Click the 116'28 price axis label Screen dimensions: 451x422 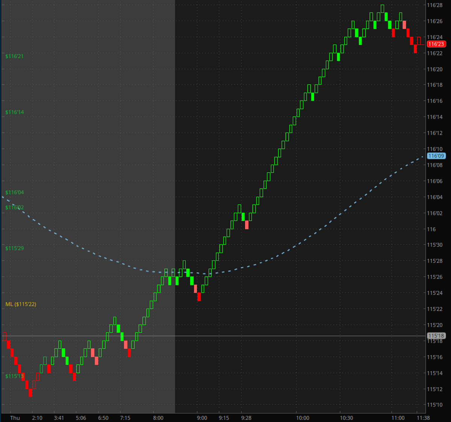[435, 5]
